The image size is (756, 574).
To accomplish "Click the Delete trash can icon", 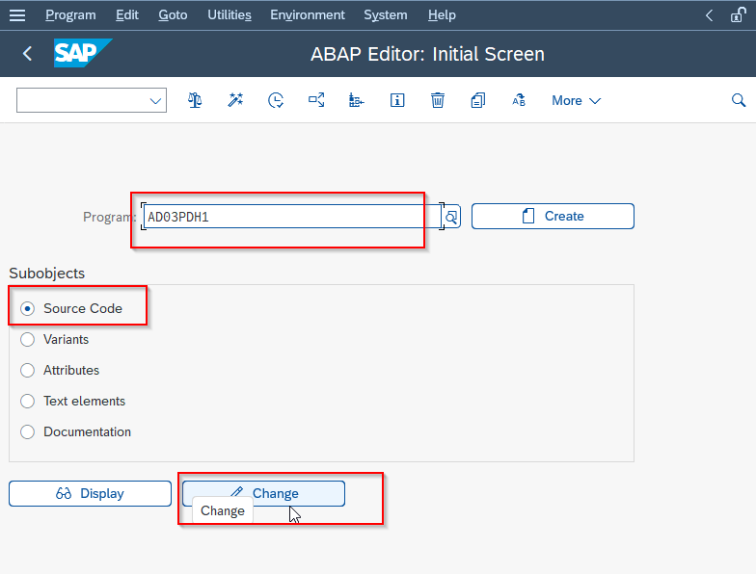I will tap(438, 100).
